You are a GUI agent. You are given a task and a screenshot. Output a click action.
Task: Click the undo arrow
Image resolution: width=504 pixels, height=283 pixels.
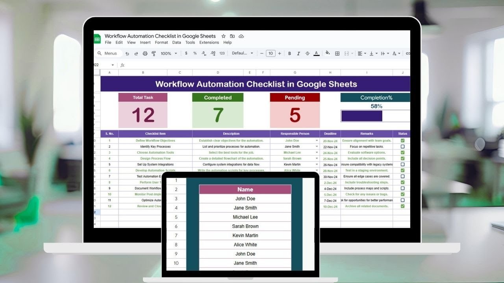[127, 53]
